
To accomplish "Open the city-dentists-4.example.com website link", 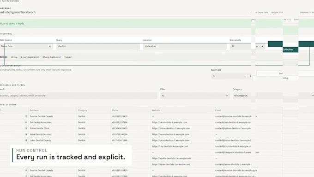I will pyautogui.click(x=170, y=146).
